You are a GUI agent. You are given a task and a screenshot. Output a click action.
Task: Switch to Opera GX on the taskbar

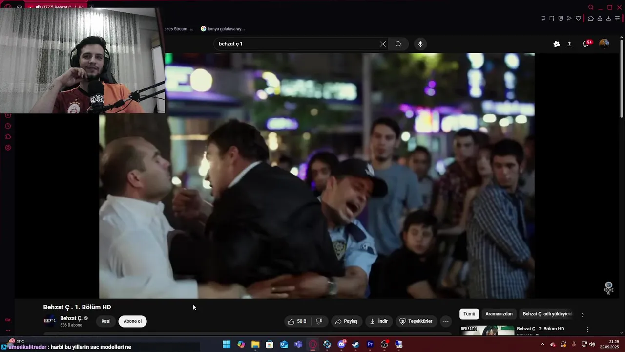coord(313,344)
